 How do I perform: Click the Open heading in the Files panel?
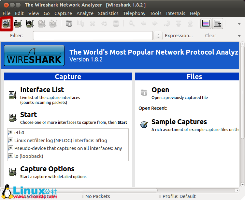point(160,90)
